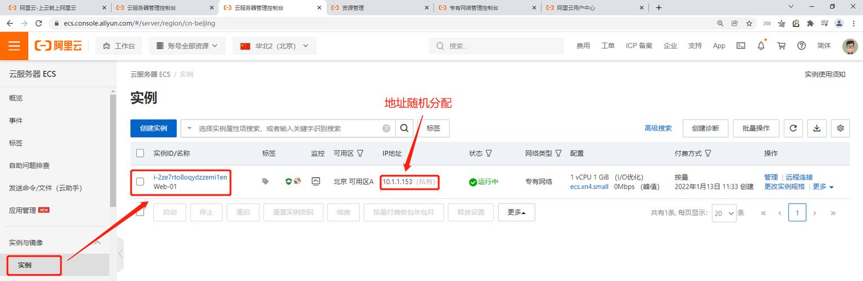Filter by status funnel icon
This screenshot has height=281, width=863.
[489, 153]
